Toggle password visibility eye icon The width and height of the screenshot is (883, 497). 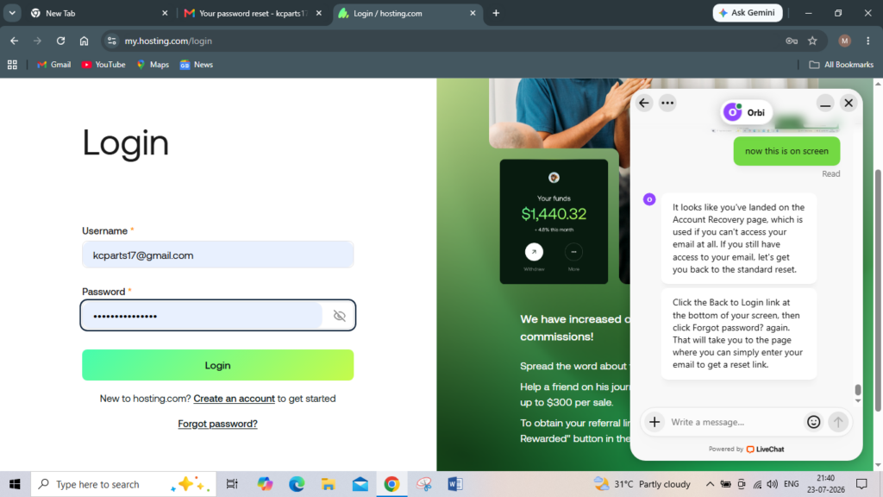(x=339, y=316)
